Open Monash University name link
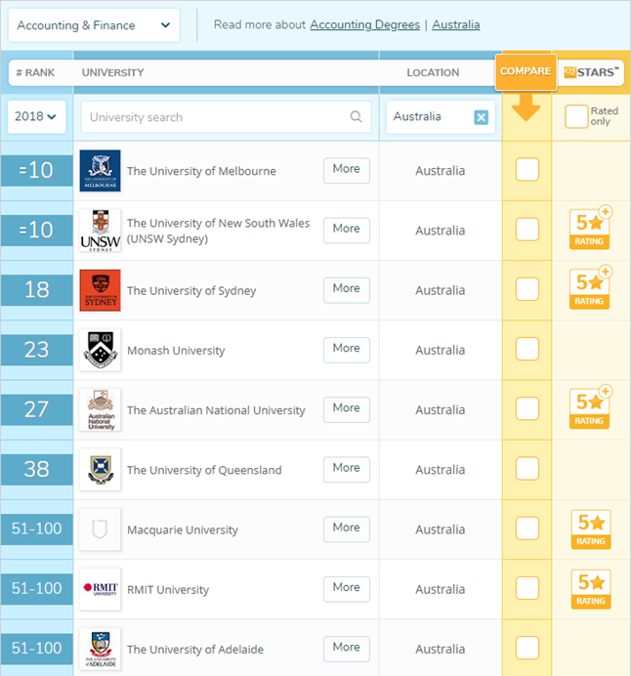The image size is (631, 676). 176,351
